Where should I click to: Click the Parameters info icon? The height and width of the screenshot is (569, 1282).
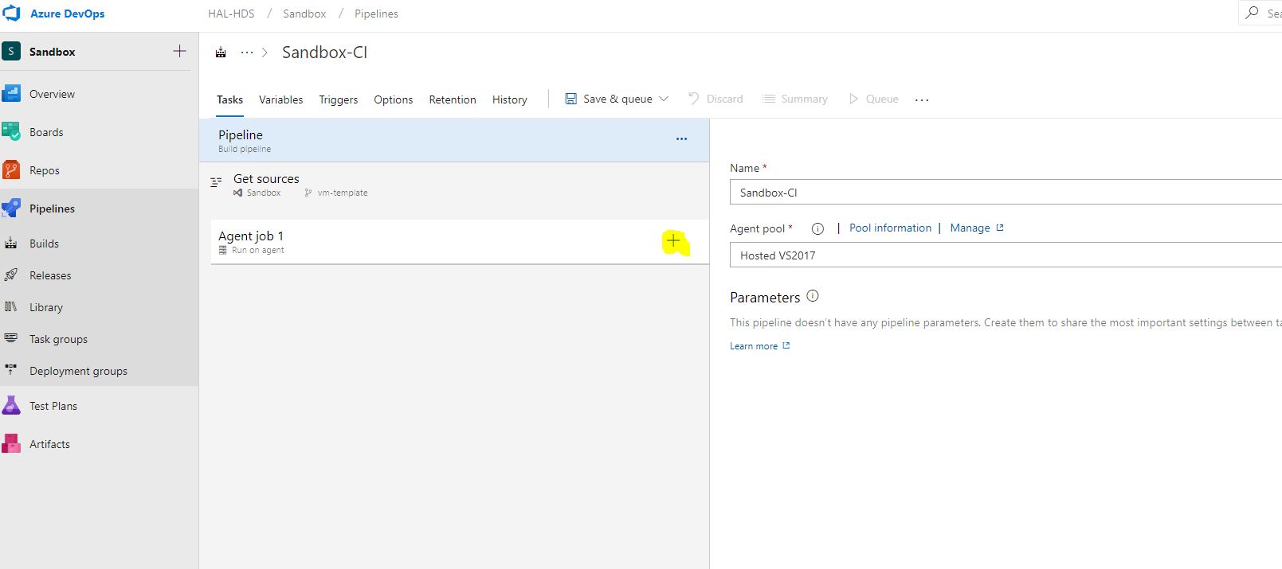tap(813, 296)
